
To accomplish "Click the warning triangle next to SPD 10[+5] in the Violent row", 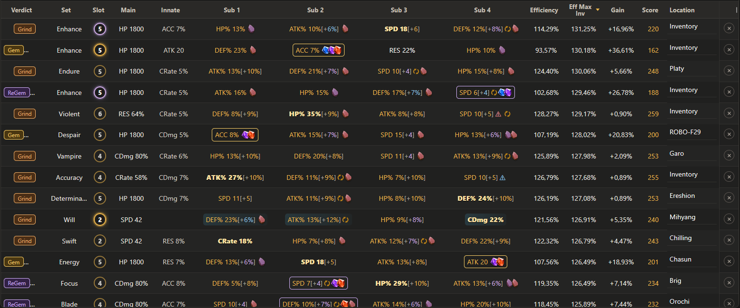I will click(x=498, y=114).
